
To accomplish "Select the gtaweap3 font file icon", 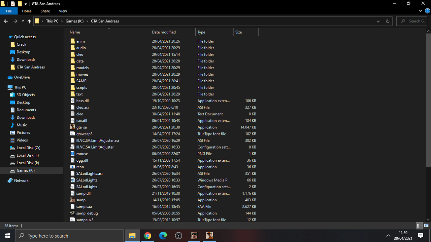I will 72,134.
